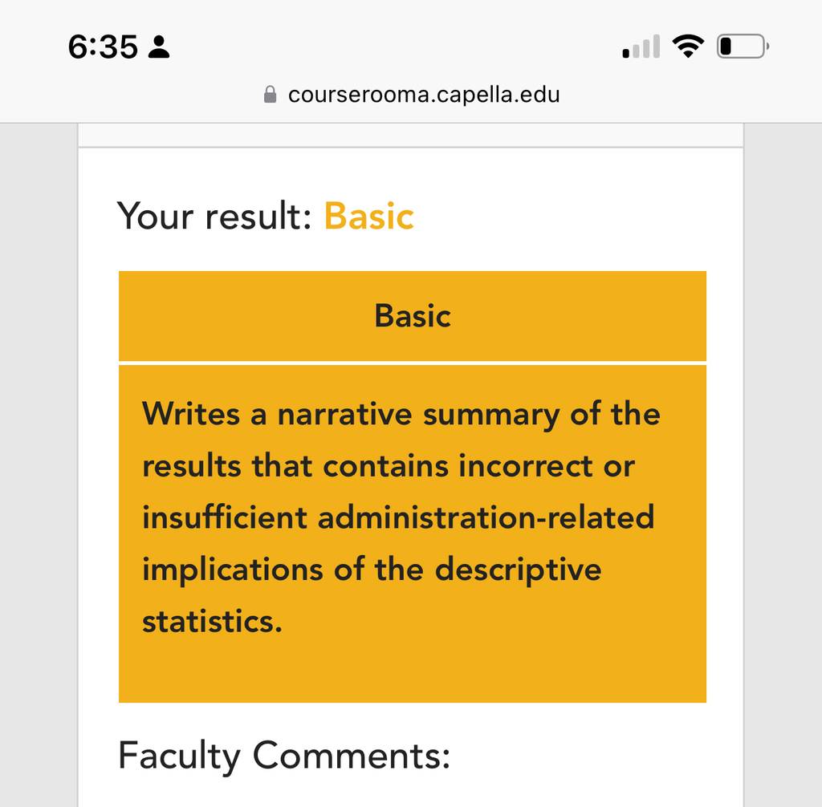Screen dimensions: 822x807
Task: Tap the person icon beside the time
Action: pyautogui.click(x=159, y=47)
